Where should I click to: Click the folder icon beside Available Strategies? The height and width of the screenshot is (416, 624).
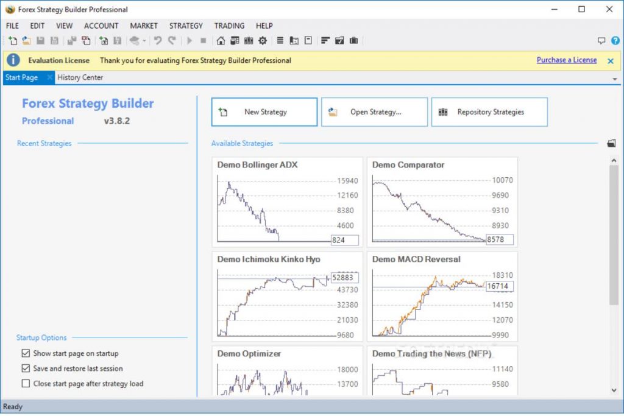(611, 143)
